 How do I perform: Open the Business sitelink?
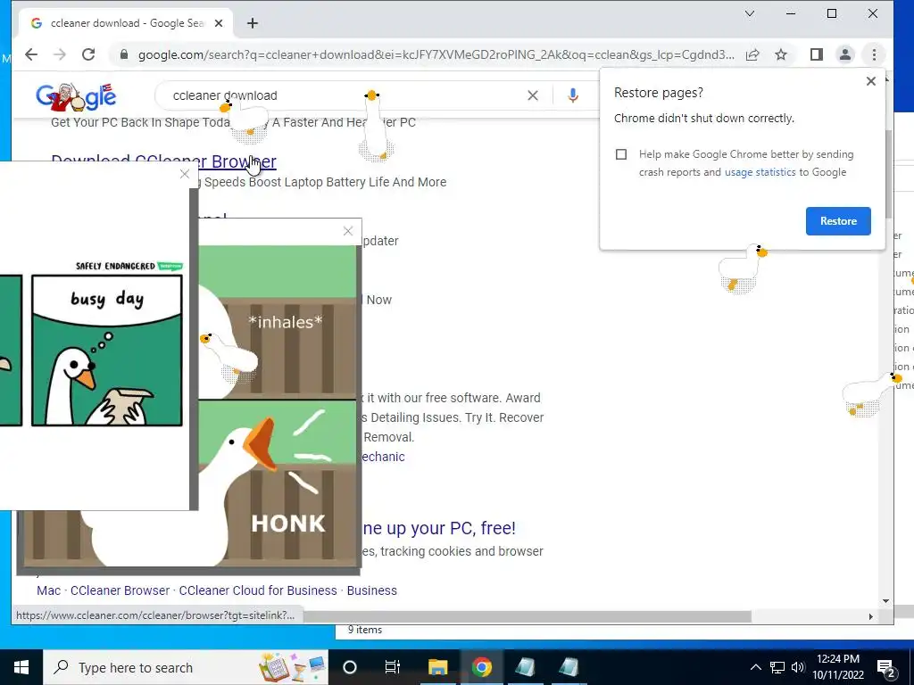(372, 590)
